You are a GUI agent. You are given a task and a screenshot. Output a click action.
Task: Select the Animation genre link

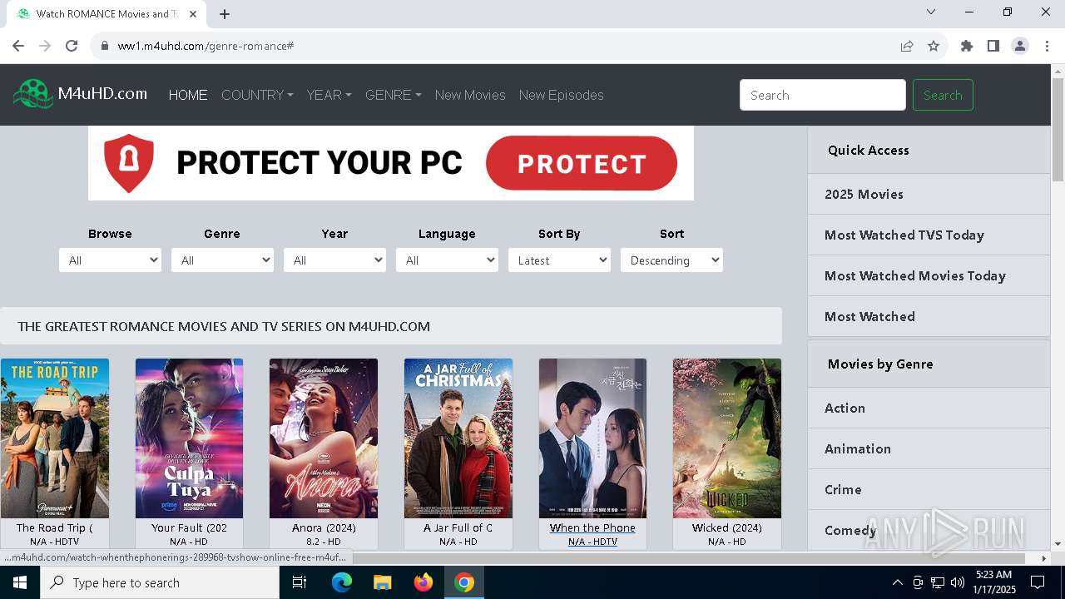tap(929, 448)
